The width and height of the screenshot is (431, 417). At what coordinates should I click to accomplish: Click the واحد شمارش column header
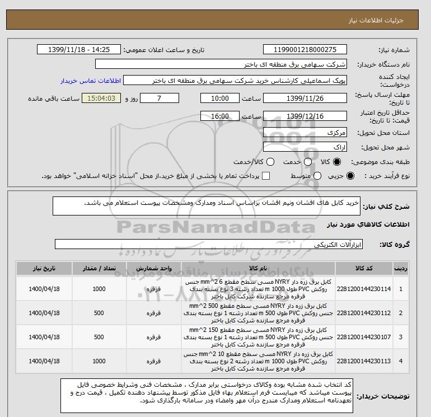coord(154,268)
